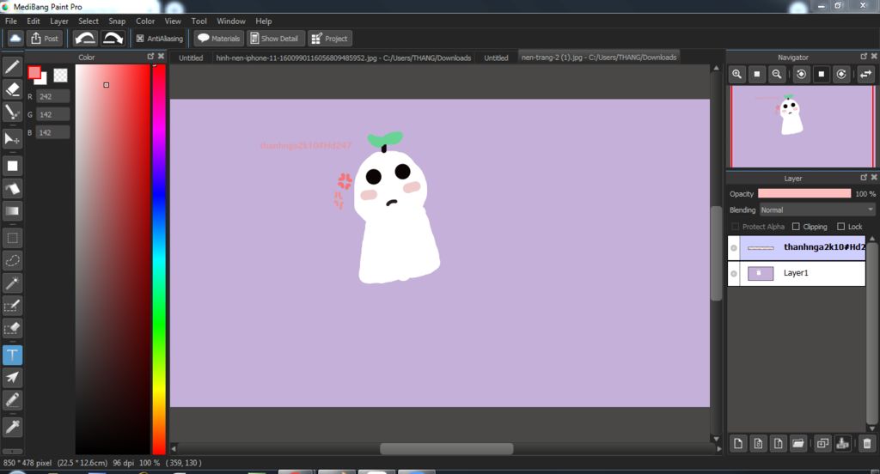Adjust the layer Opacity slider
Image resolution: width=880 pixels, height=474 pixels.
[x=804, y=194]
